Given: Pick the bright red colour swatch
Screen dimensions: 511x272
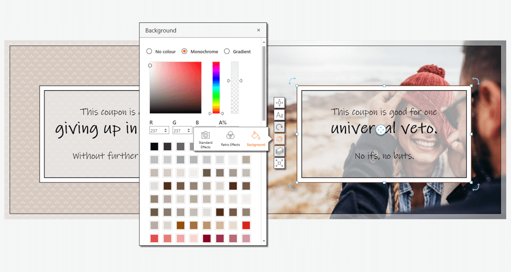Looking at the screenshot, I should point(246,225).
